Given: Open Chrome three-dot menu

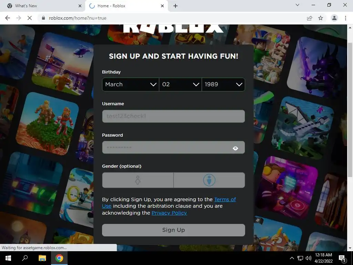Looking at the screenshot, I should click(345, 18).
